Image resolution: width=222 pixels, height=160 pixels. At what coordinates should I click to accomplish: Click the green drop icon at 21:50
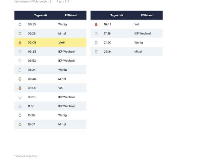pyautogui.click(x=96, y=42)
